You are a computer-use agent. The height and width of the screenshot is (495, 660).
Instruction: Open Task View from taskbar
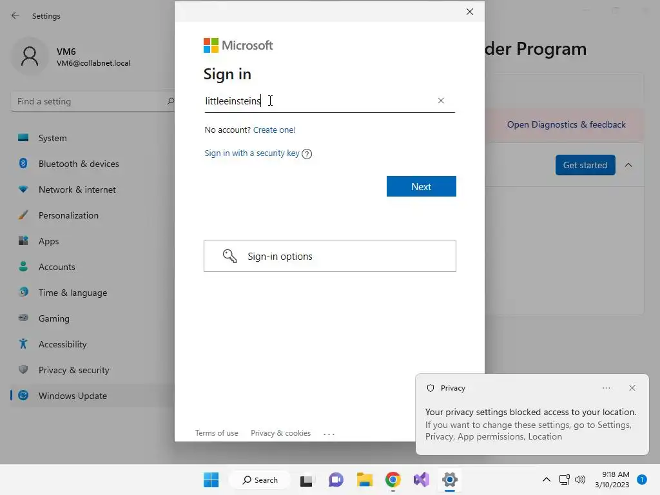point(306,480)
